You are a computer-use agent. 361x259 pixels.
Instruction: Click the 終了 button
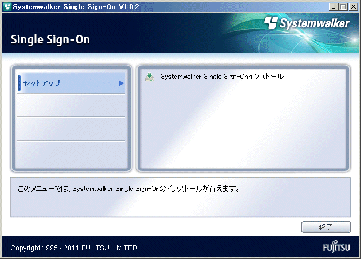click(x=326, y=227)
